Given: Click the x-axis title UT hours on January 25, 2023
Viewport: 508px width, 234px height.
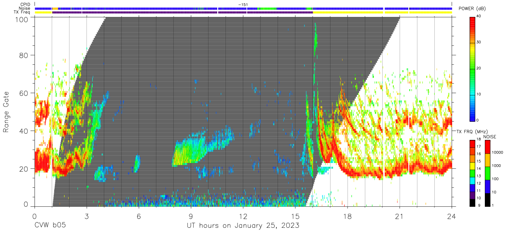Looking at the screenshot, I should (243, 226).
